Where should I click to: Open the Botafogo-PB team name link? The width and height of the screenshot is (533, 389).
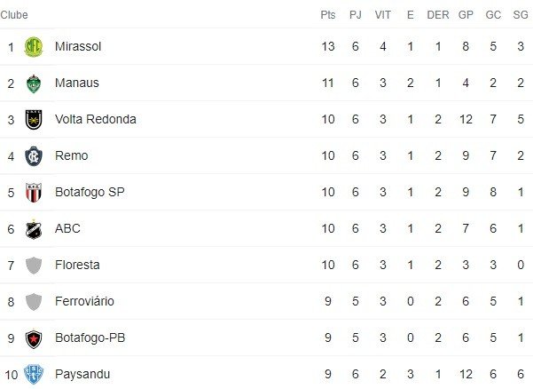[x=89, y=337]
